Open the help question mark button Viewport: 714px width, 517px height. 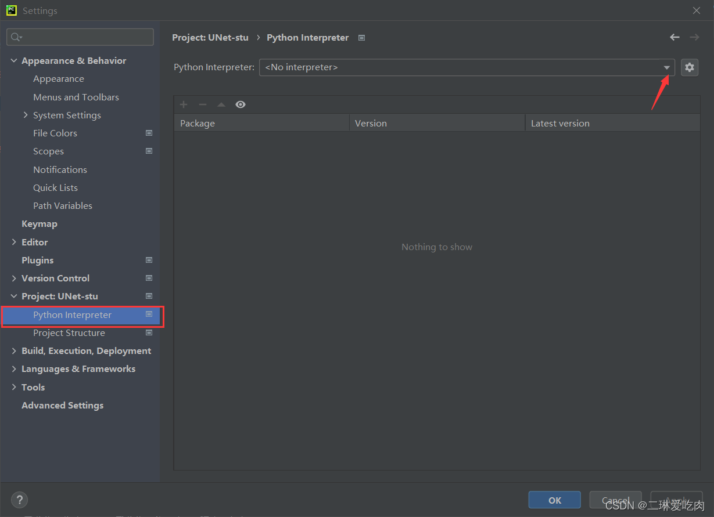(x=19, y=500)
